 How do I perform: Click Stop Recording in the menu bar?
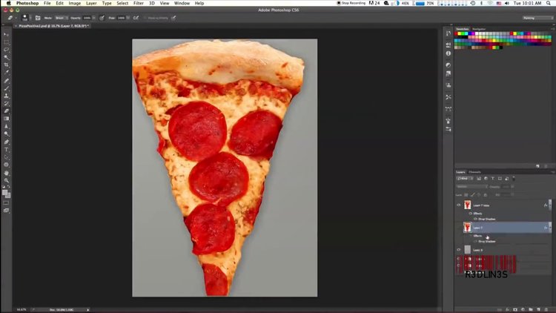tap(351, 3)
